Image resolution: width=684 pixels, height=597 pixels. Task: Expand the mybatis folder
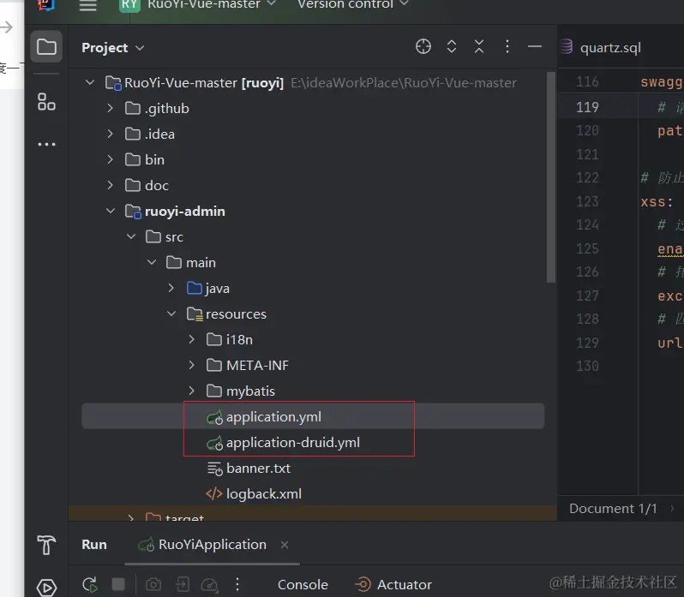click(x=191, y=391)
